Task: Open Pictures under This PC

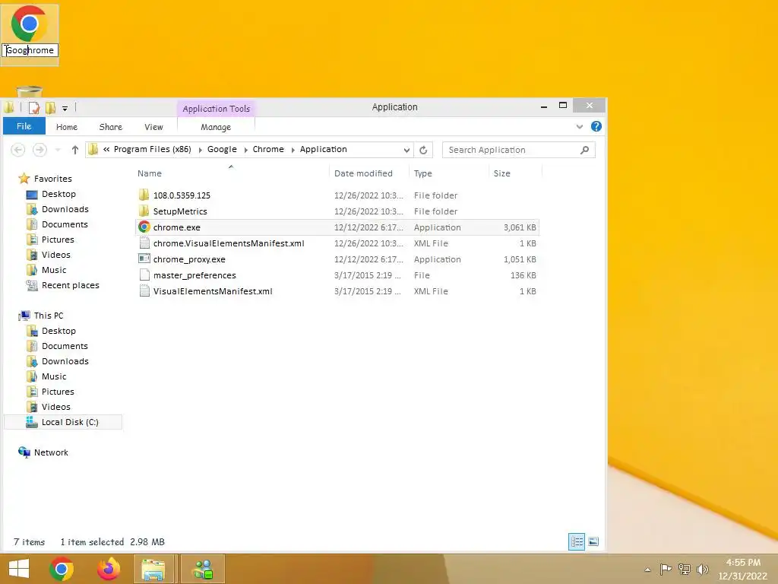Action: pyautogui.click(x=58, y=392)
